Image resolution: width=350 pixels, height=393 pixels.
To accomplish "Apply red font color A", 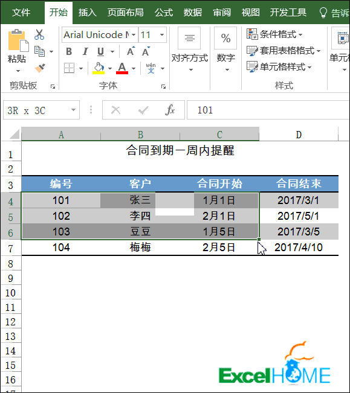I will click(x=122, y=68).
